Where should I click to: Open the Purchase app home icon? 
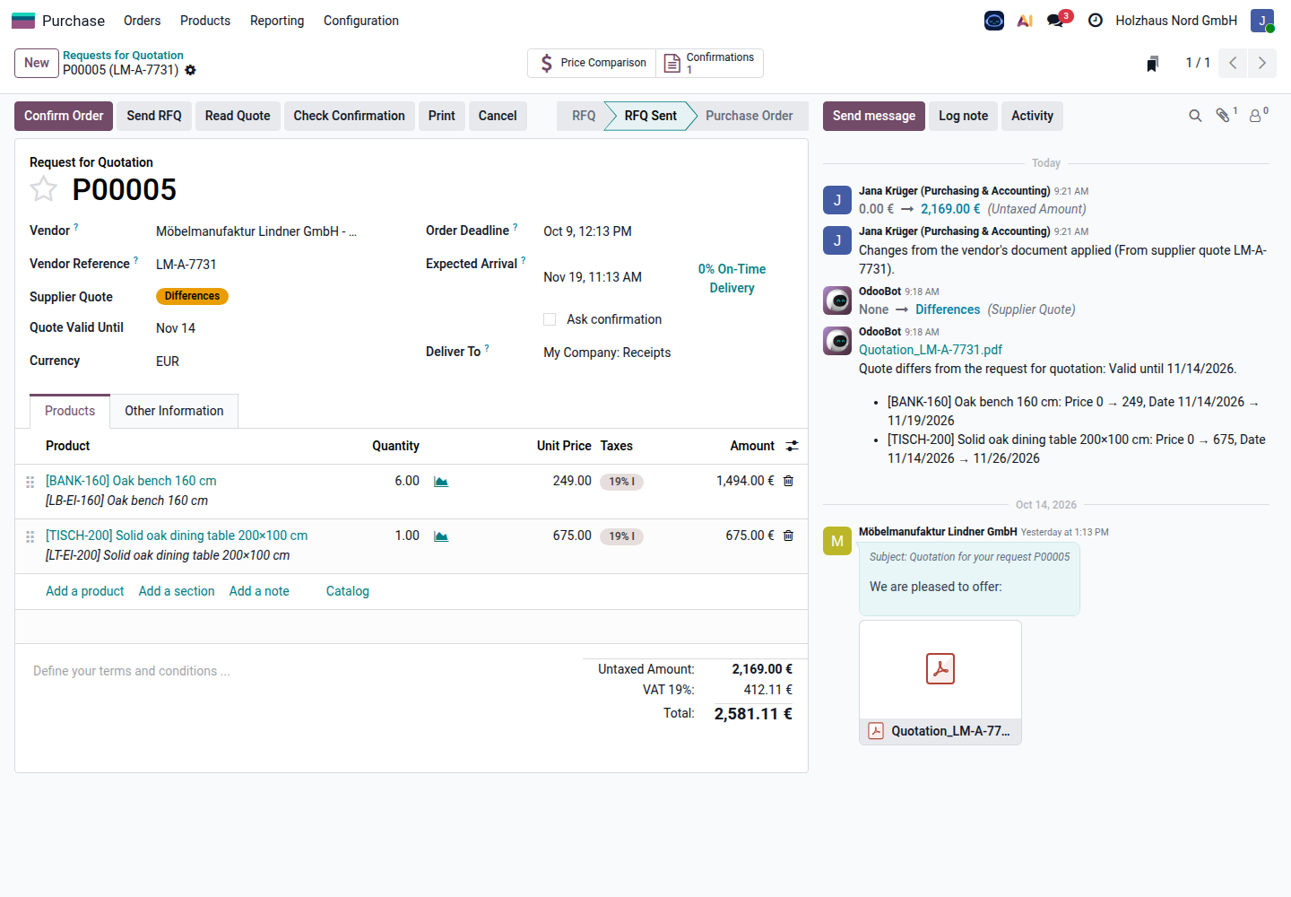pyautogui.click(x=23, y=21)
